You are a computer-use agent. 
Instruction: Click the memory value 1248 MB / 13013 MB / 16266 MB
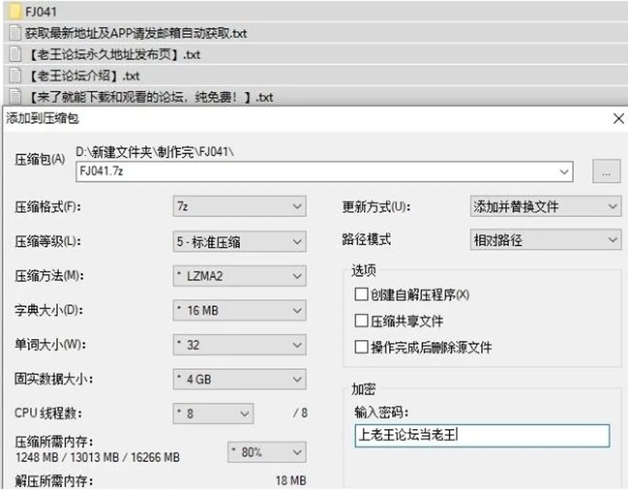97,457
